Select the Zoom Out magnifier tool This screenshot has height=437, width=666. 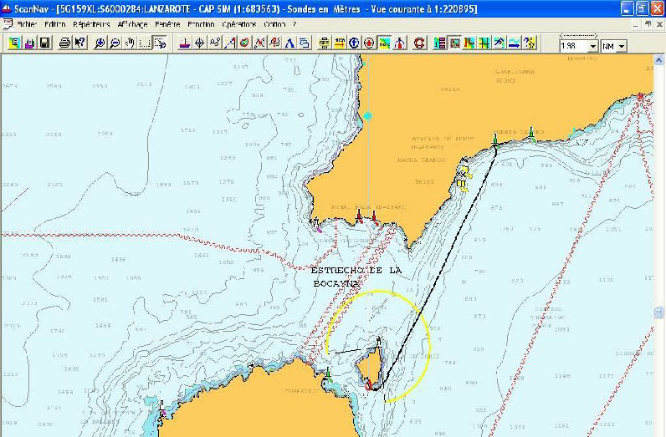[x=115, y=43]
